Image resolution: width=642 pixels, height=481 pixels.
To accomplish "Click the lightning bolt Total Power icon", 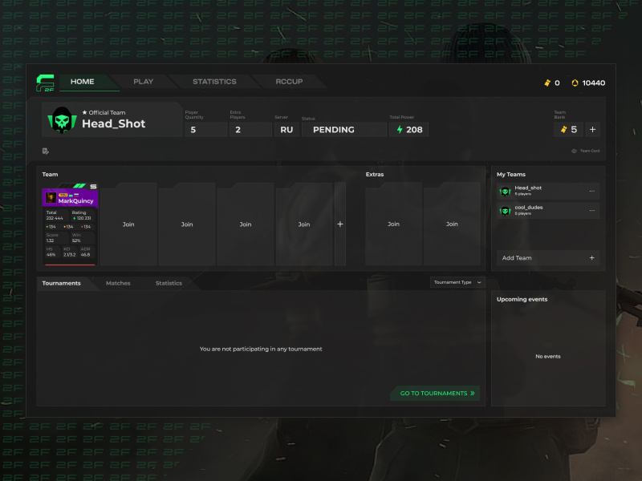I will click(399, 129).
